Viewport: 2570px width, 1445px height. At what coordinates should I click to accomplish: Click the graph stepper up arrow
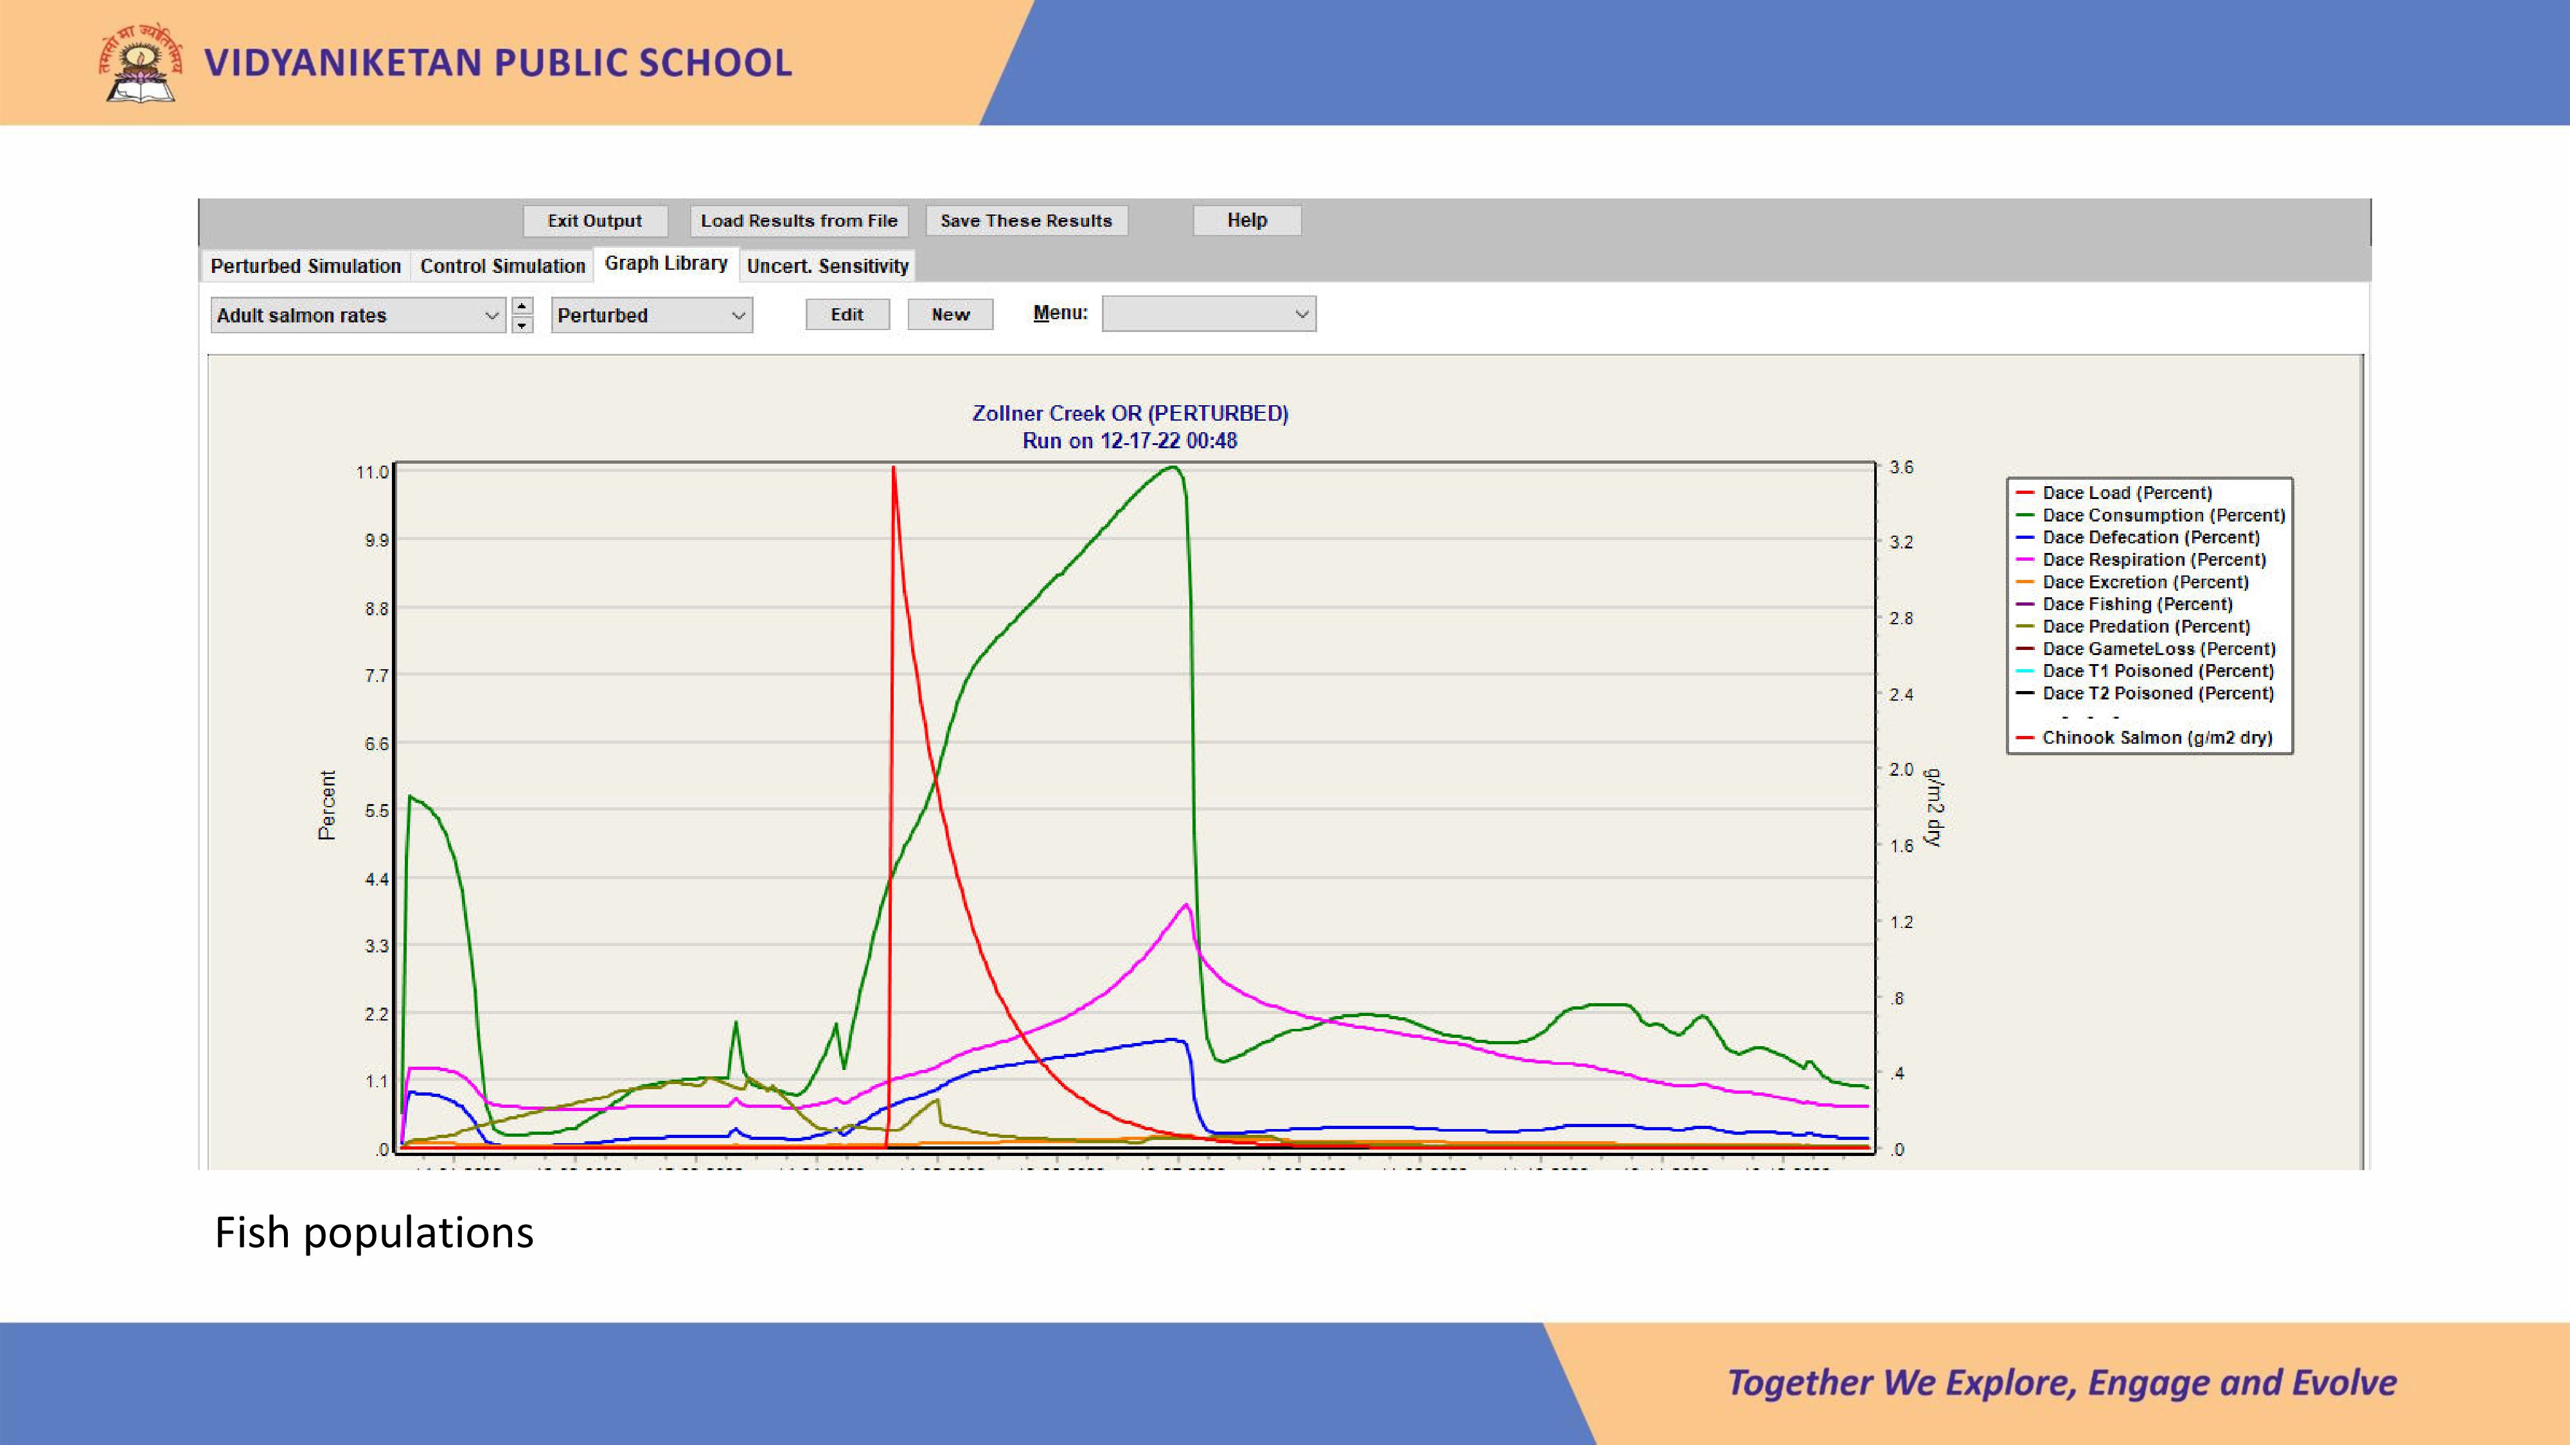coord(522,306)
